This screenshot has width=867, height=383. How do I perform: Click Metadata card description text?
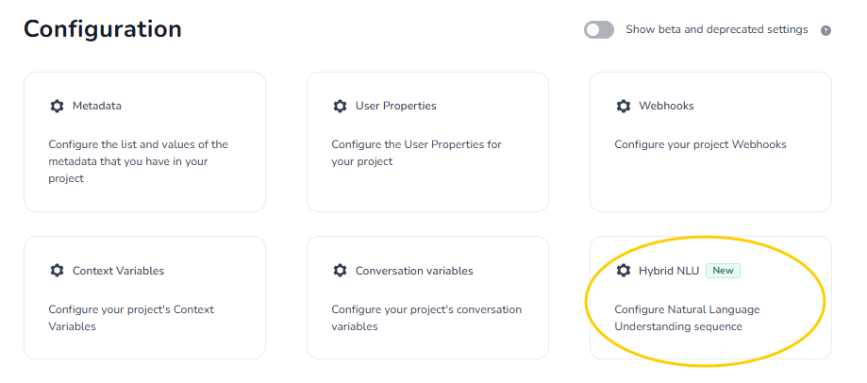pyautogui.click(x=138, y=161)
